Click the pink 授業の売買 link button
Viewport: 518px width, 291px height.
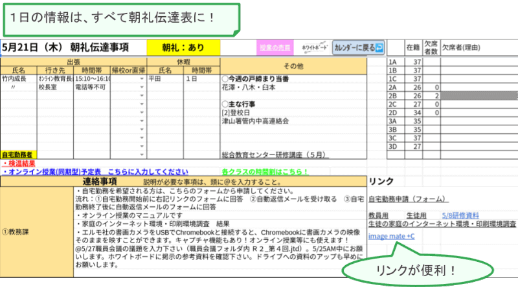click(x=275, y=47)
